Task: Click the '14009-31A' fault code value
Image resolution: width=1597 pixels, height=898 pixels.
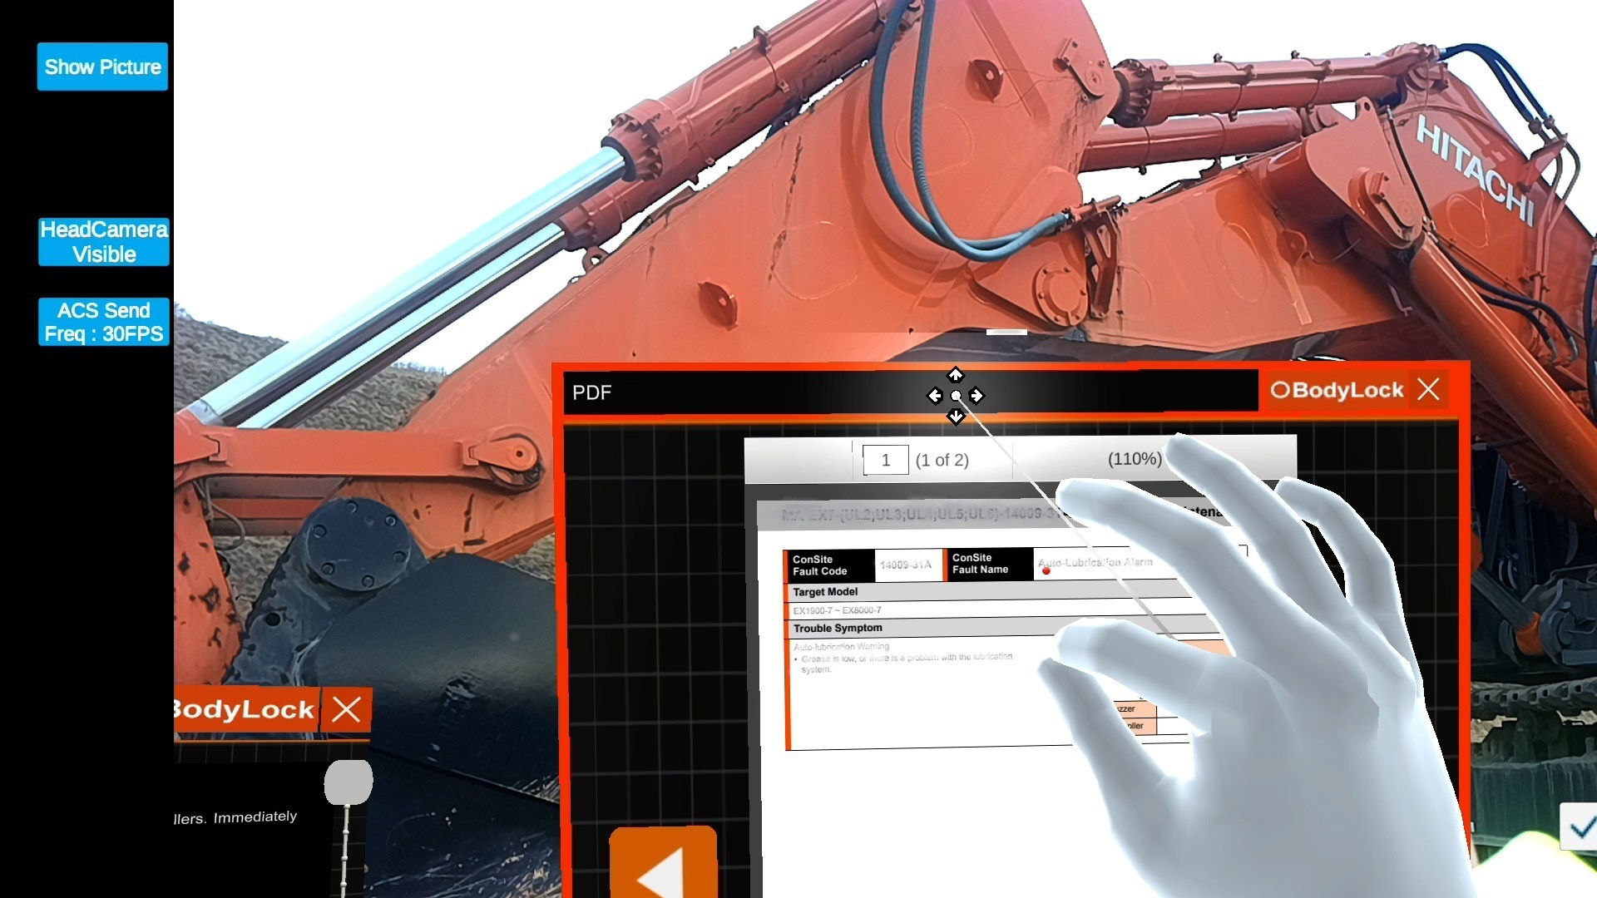Action: coord(906,565)
